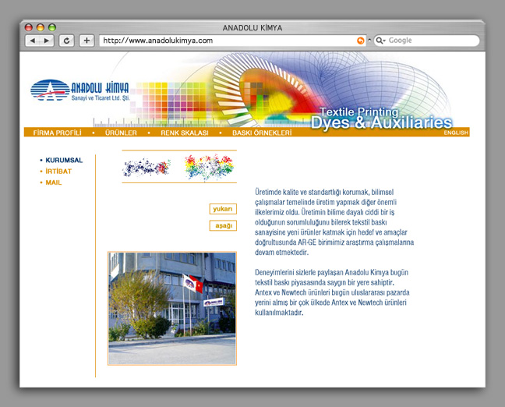Zoom window with green button
The width and height of the screenshot is (505, 407).
coord(52,27)
